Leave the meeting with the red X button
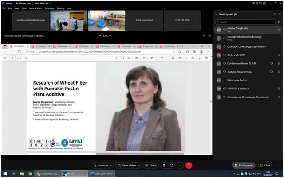 tap(189, 165)
